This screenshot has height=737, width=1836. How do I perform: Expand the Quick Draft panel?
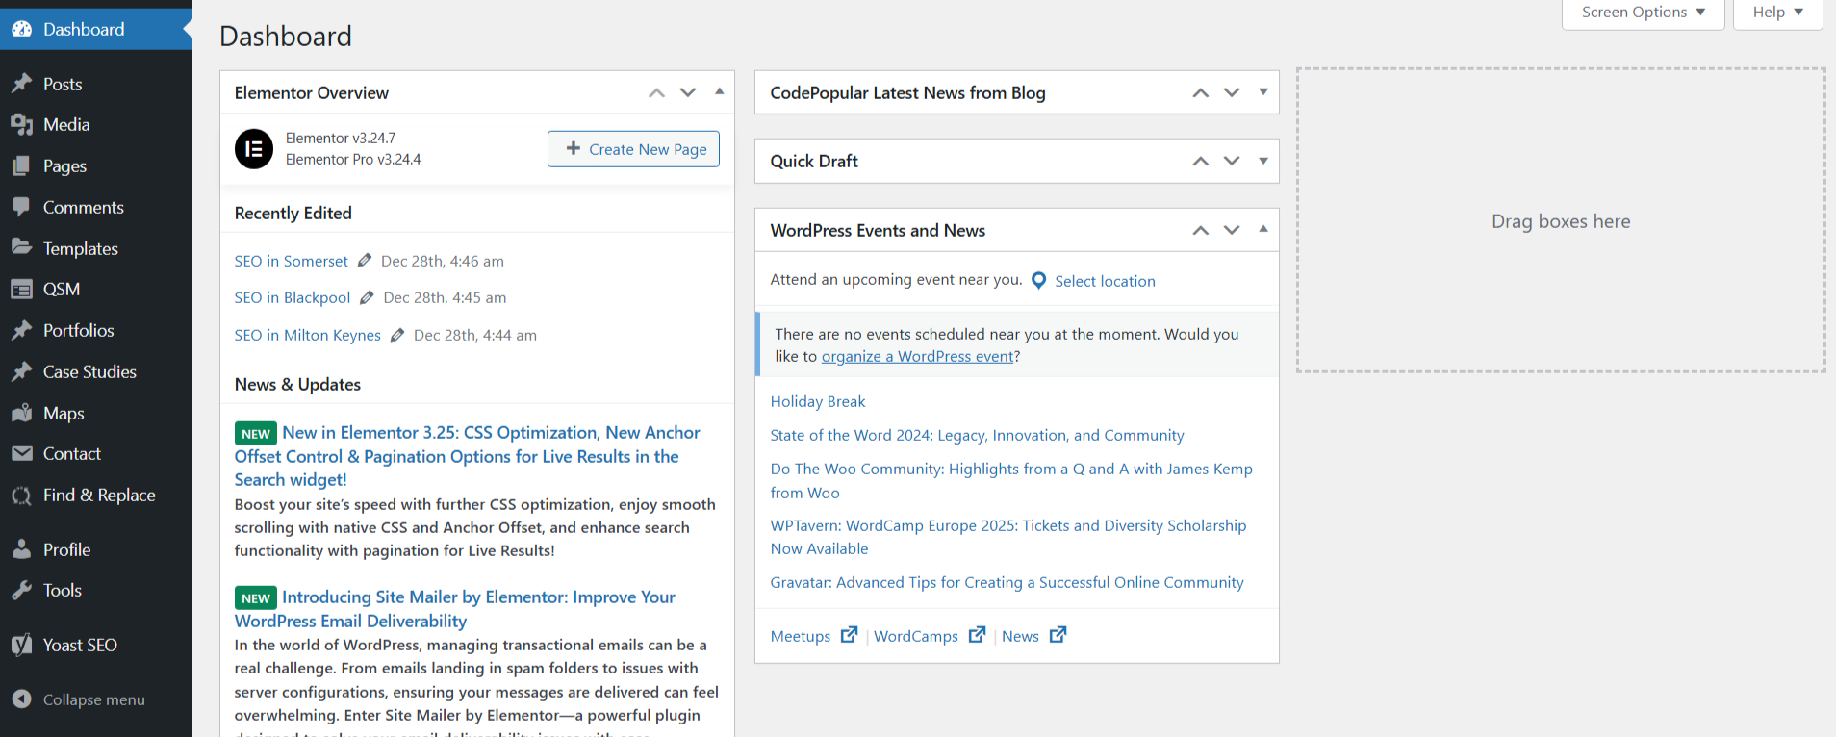click(1263, 161)
